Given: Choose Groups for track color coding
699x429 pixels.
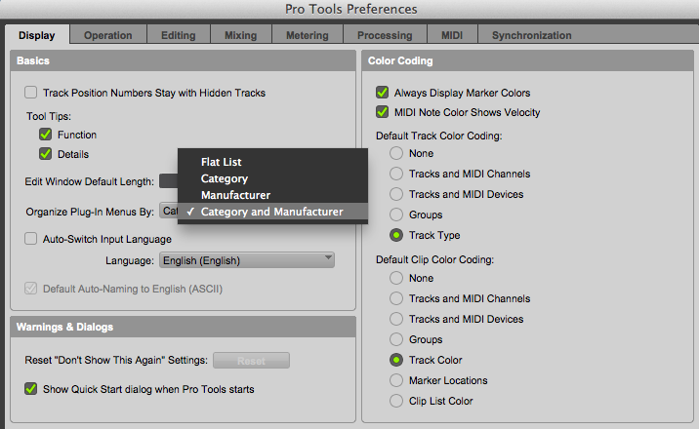Looking at the screenshot, I should pos(396,214).
